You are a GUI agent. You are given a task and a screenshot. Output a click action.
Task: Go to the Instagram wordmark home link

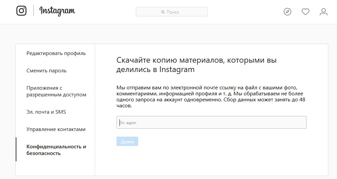pyautogui.click(x=57, y=11)
